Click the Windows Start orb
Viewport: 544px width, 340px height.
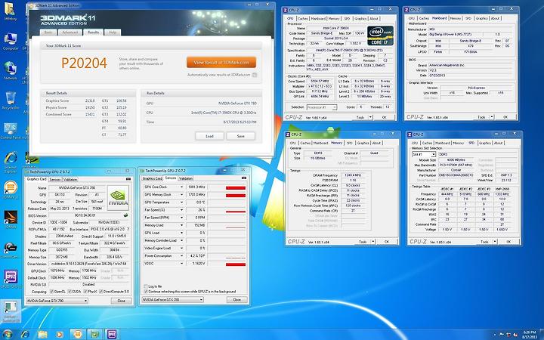8,334
